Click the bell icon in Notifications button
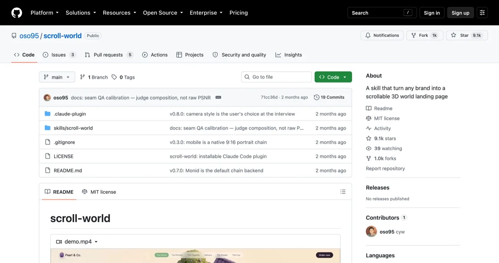Screen dimensions: 499x263 [368, 35]
